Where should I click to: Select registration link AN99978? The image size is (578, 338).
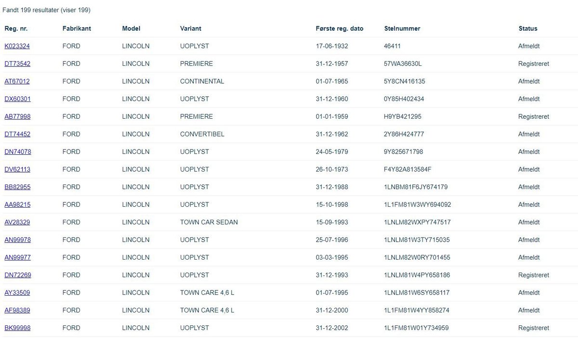click(17, 240)
